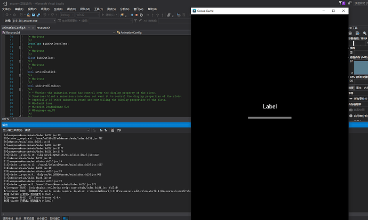
Task: Open the output source (调试) dropdown
Action: (57, 130)
